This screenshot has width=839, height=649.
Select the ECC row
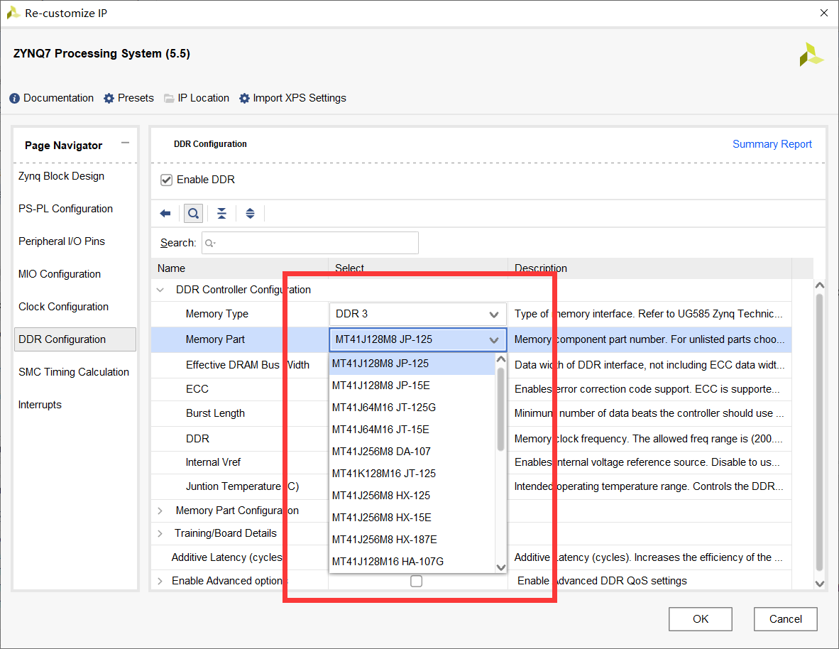[x=471, y=389]
